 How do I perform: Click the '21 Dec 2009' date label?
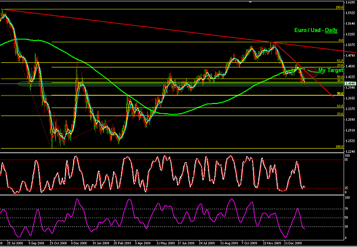[x=293, y=243]
